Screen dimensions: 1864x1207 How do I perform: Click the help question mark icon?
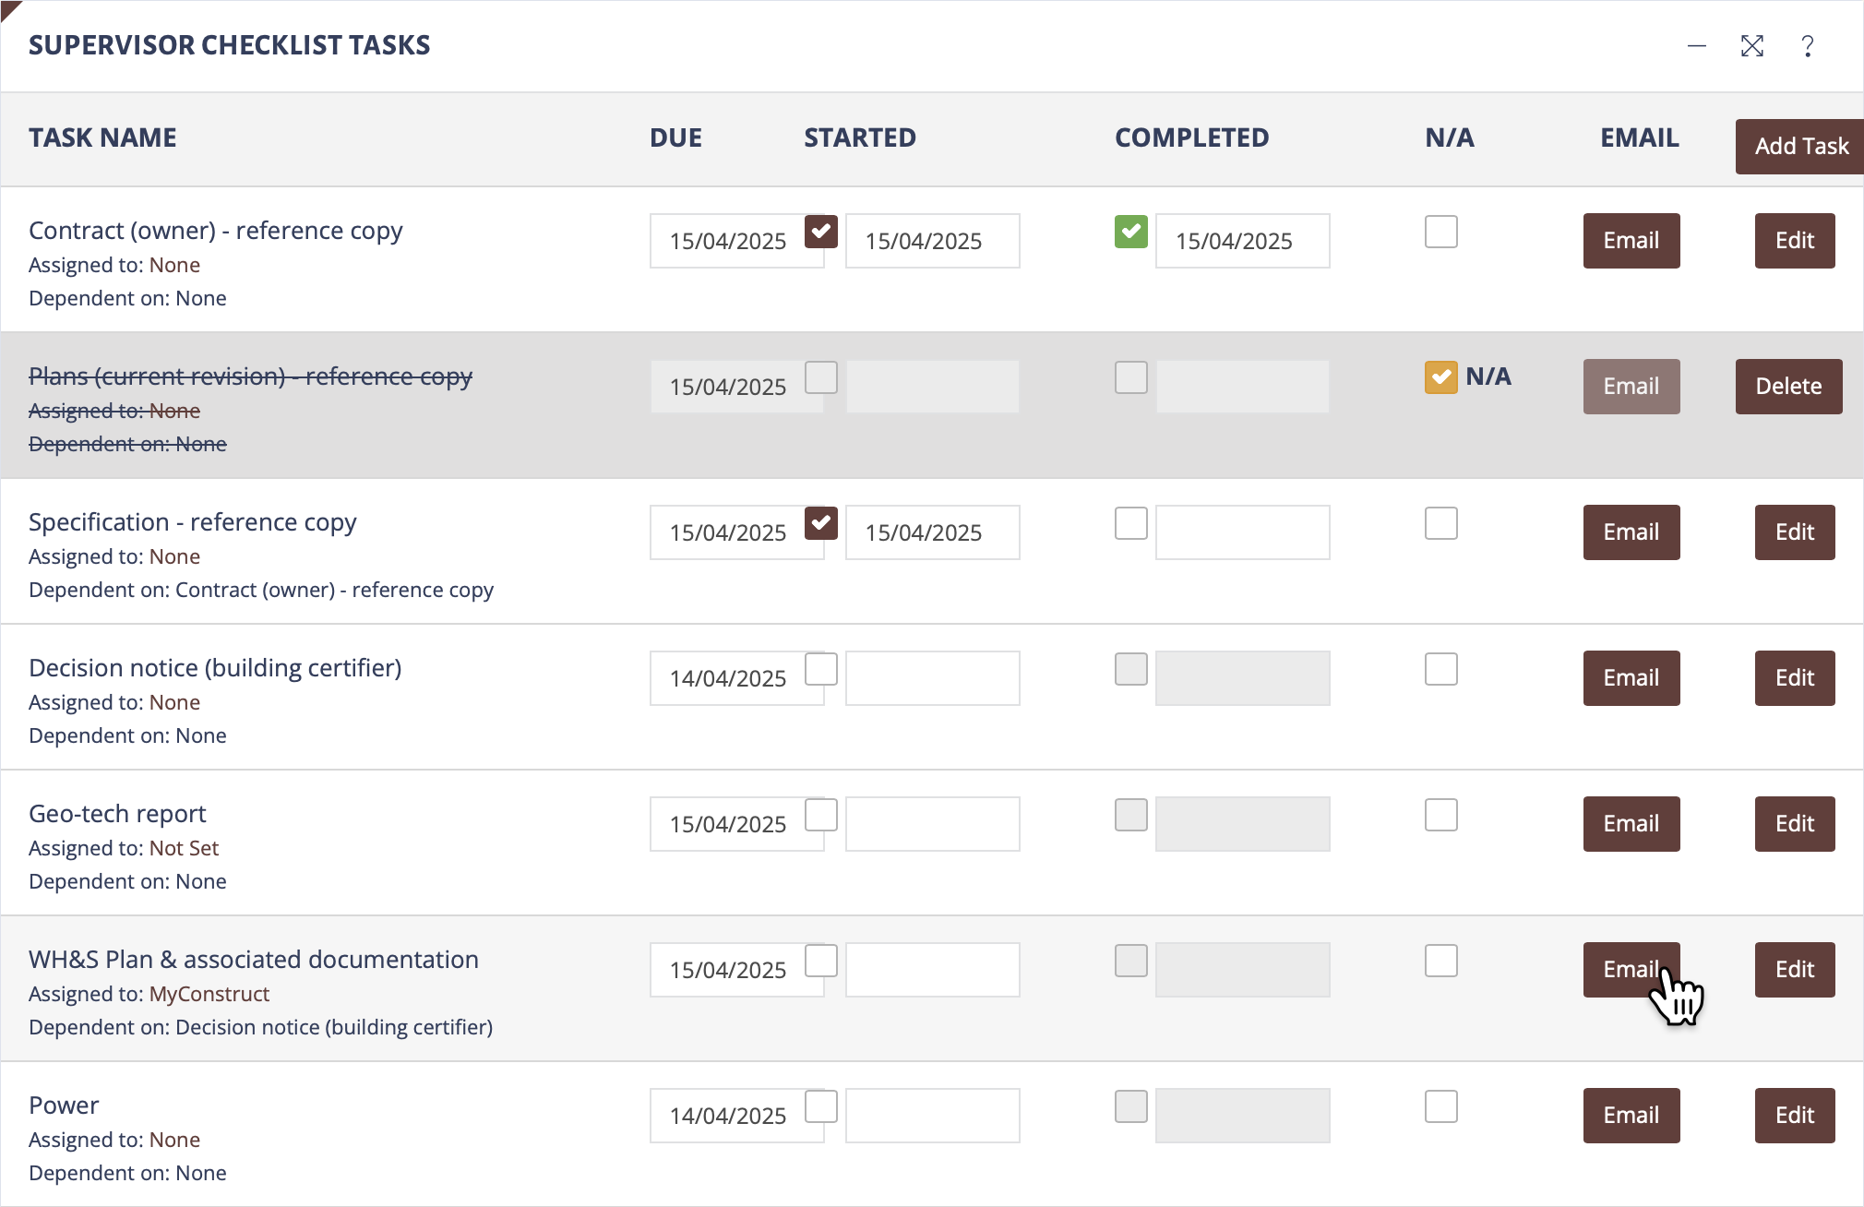[1807, 46]
